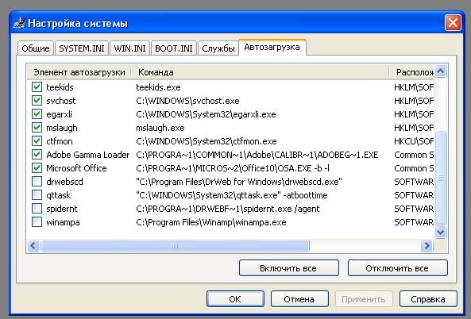
Task: Uncheck the teekids startup item
Action: (x=37, y=87)
